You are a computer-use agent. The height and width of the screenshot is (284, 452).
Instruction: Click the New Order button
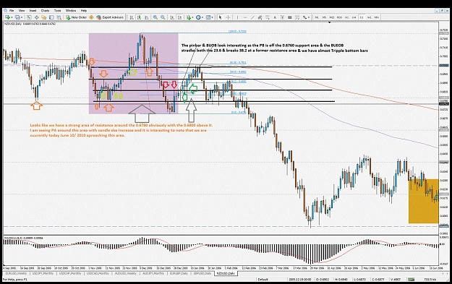click(77, 17)
